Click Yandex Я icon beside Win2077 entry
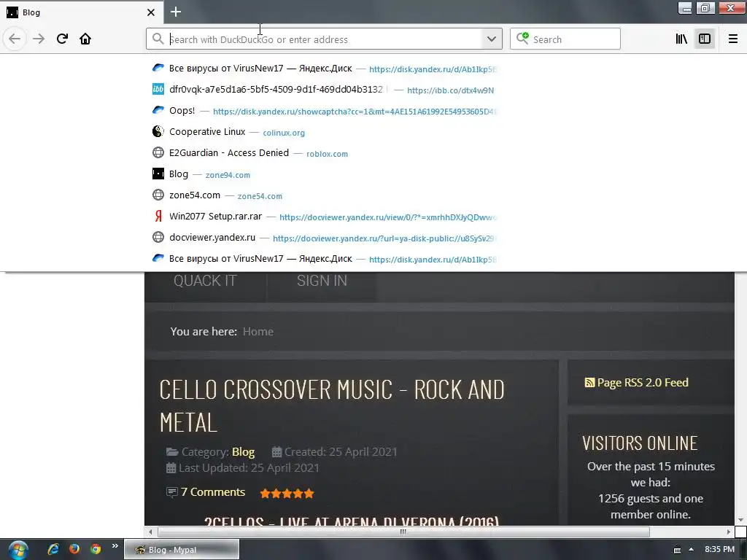 [158, 216]
